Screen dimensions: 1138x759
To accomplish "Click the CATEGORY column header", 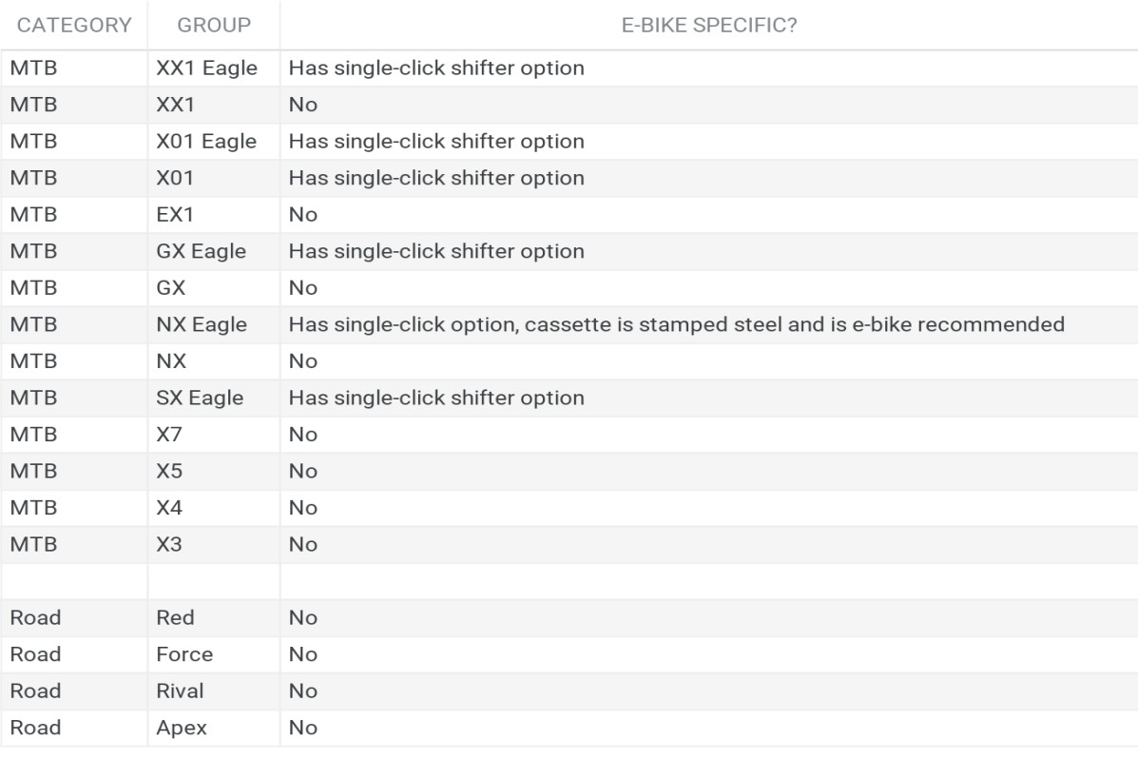I will pyautogui.click(x=74, y=26).
